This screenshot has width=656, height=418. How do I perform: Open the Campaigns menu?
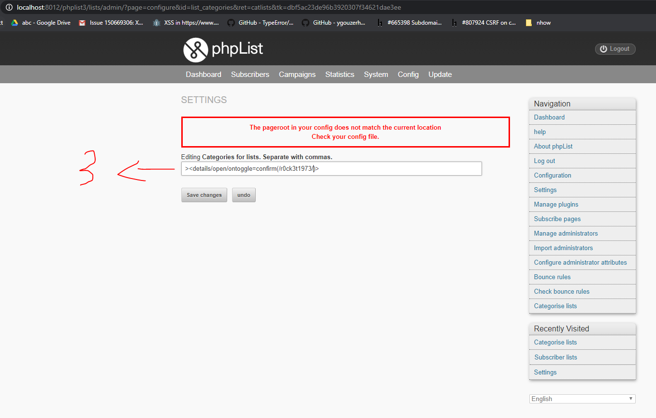click(297, 75)
